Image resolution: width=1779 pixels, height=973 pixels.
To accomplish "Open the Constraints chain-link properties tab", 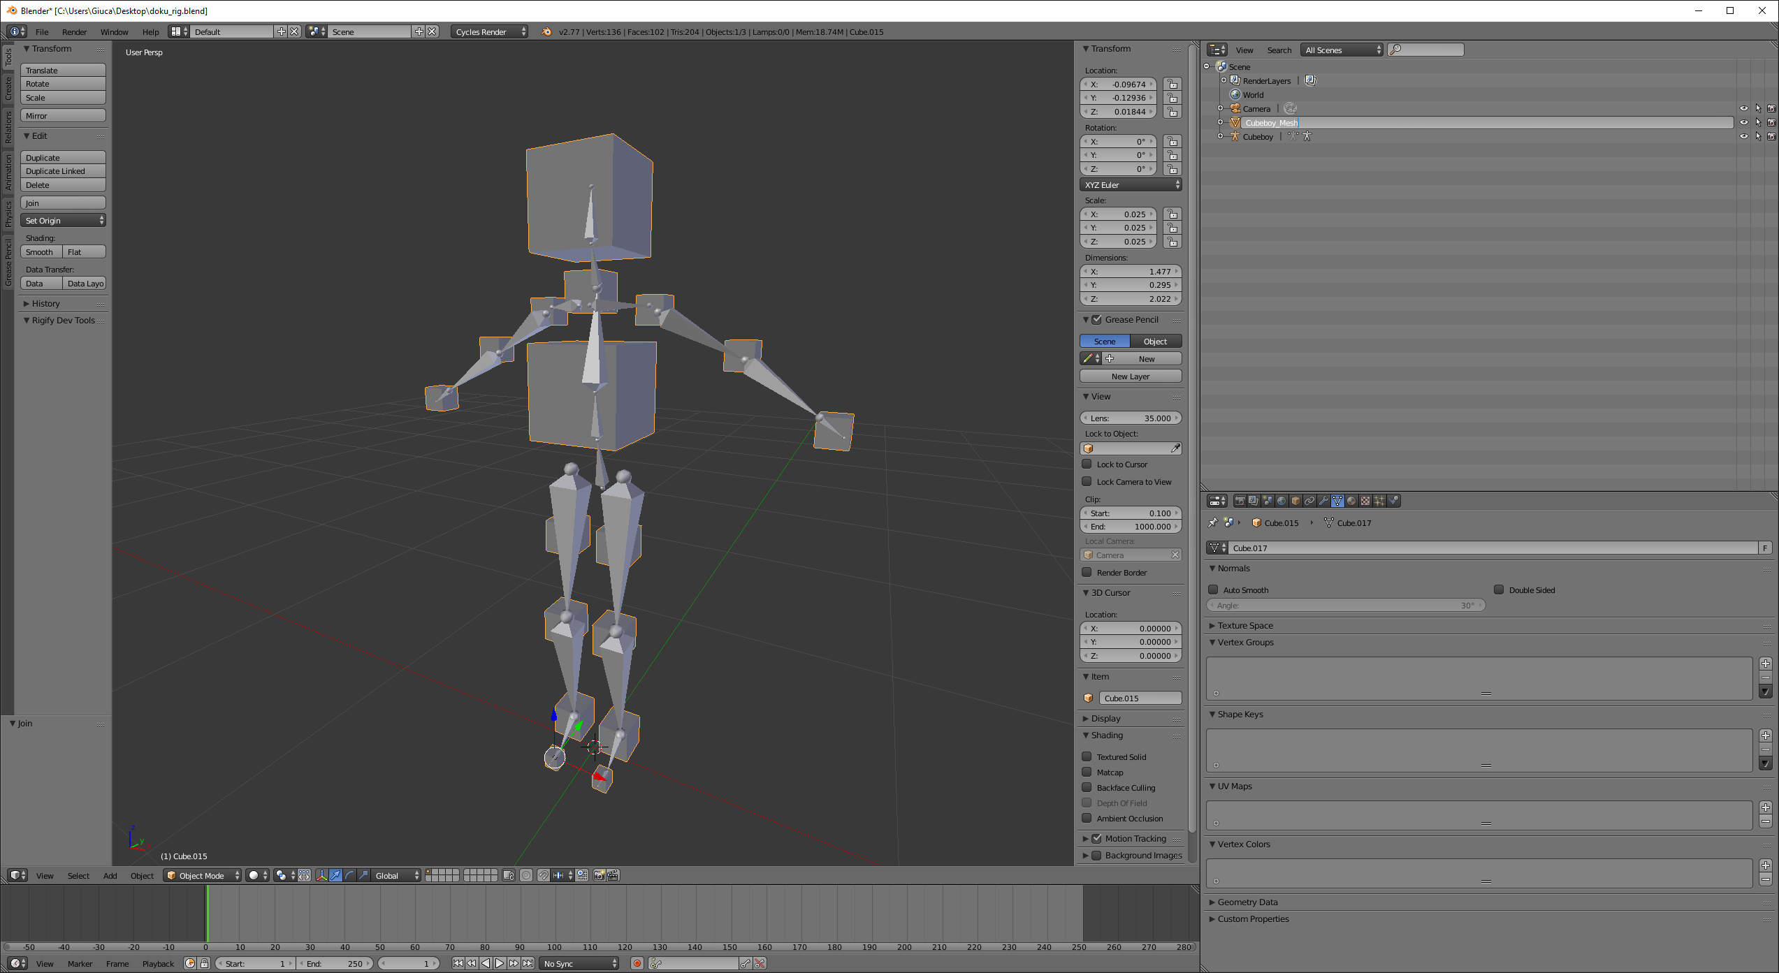I will click(1309, 501).
